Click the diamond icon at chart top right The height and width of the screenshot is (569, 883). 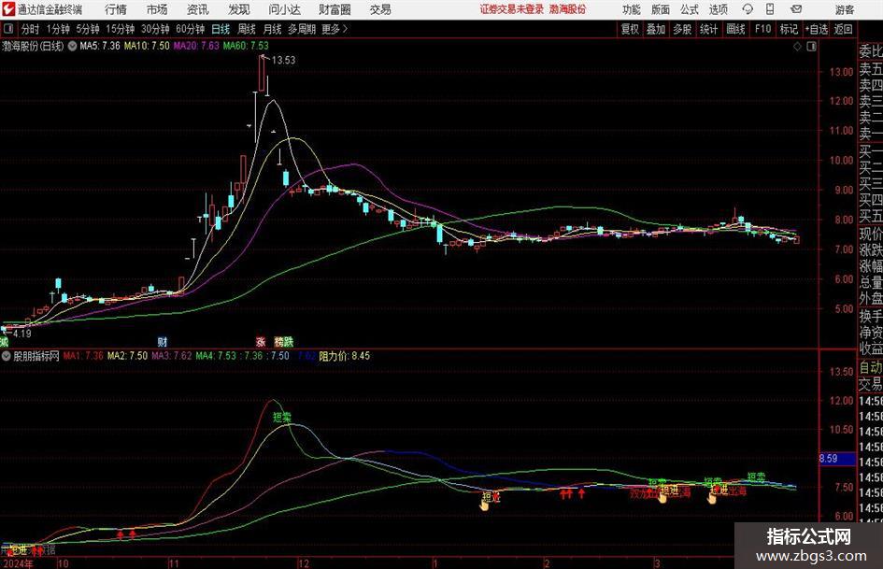coord(797,47)
